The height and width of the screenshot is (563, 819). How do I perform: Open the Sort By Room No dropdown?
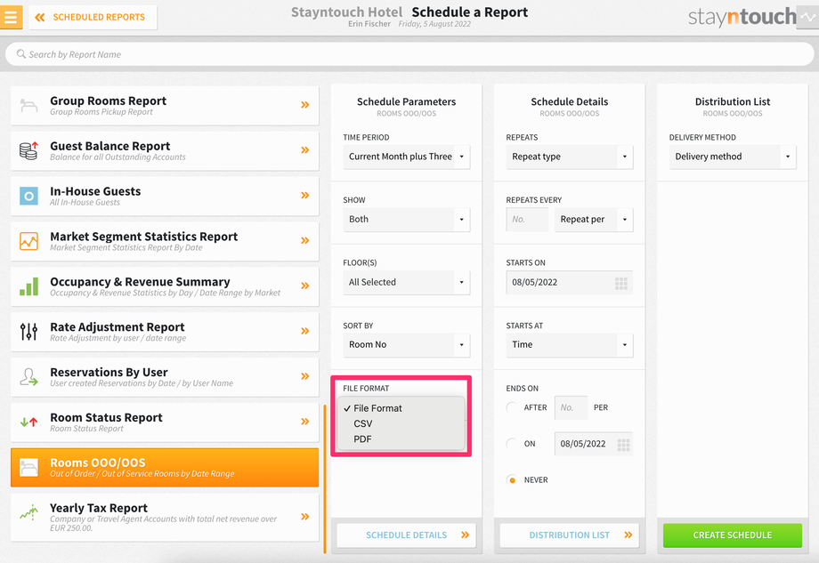[406, 345]
